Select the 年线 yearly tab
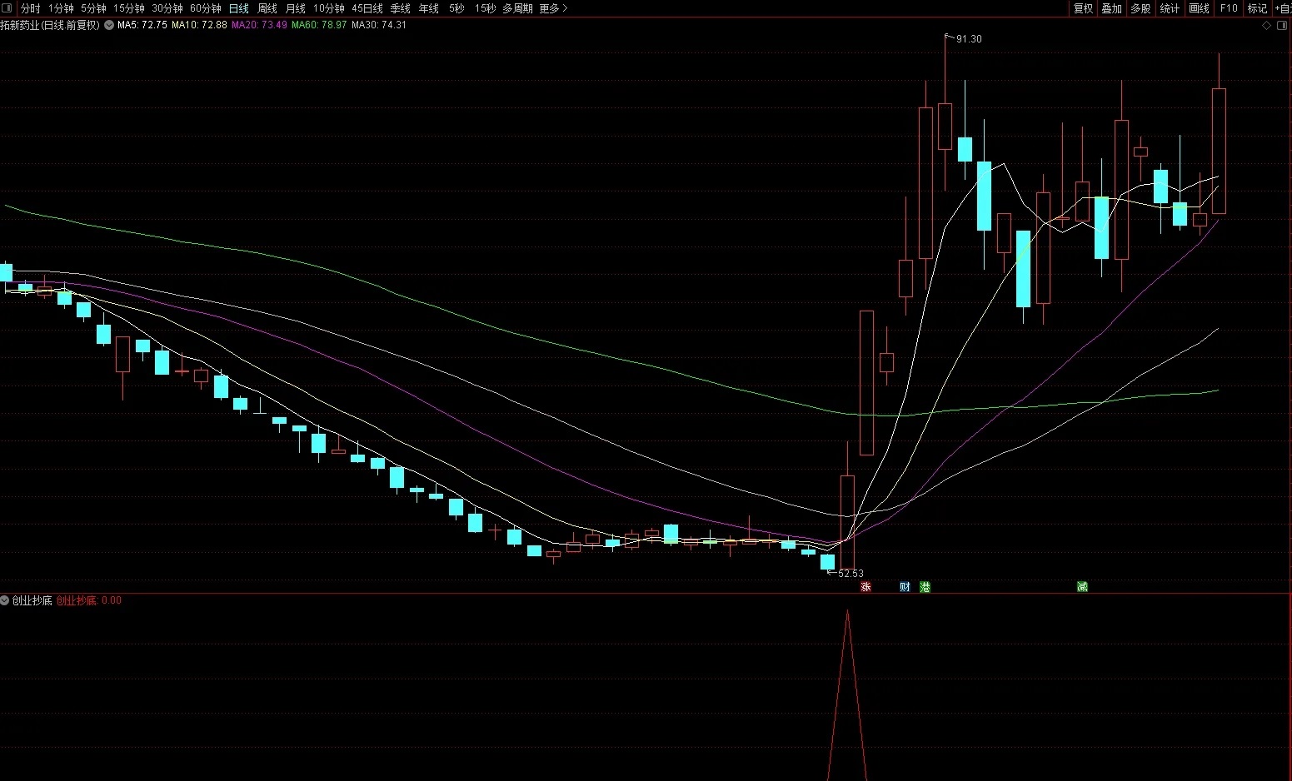 pos(429,8)
